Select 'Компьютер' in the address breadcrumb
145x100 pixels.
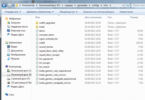coord(28,5)
